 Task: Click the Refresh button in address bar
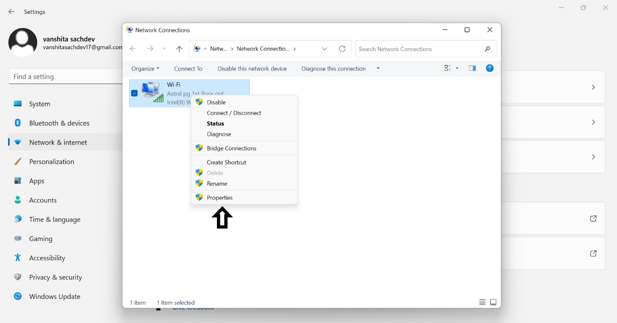(x=342, y=49)
